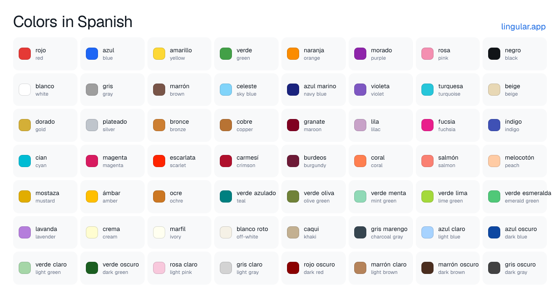Click the índigo indigo swatch

[x=494, y=125]
